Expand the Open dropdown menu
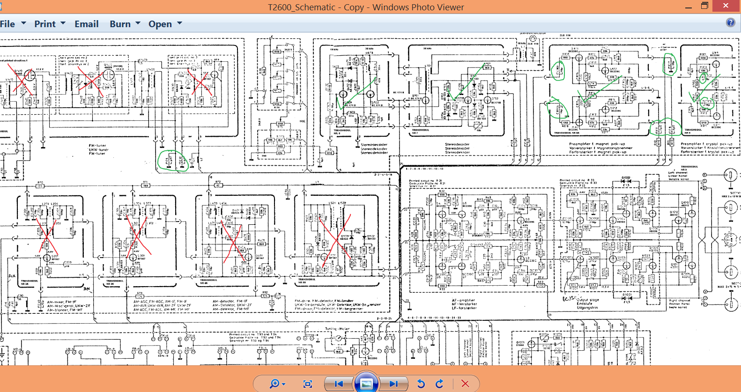741x392 pixels. click(165, 24)
